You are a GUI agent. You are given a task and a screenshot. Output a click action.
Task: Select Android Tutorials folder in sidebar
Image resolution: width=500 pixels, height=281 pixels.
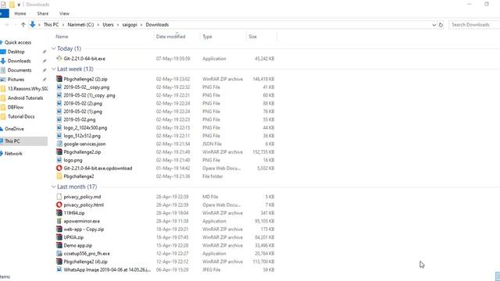coord(25,98)
